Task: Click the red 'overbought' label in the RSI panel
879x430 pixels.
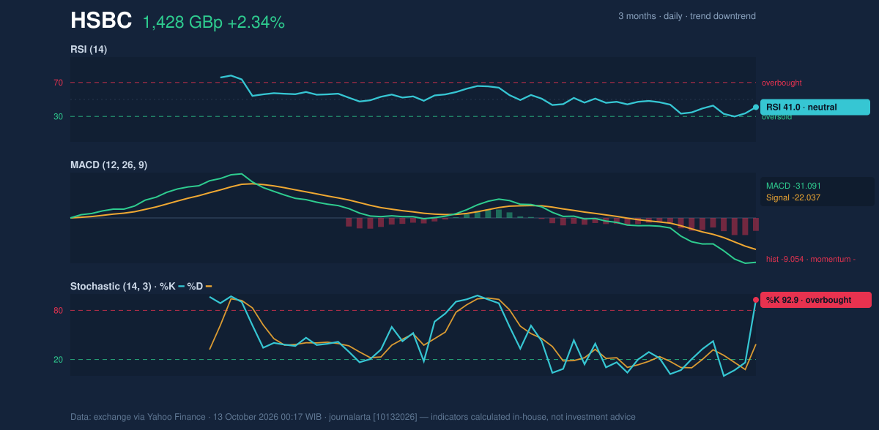Action: [x=781, y=83]
